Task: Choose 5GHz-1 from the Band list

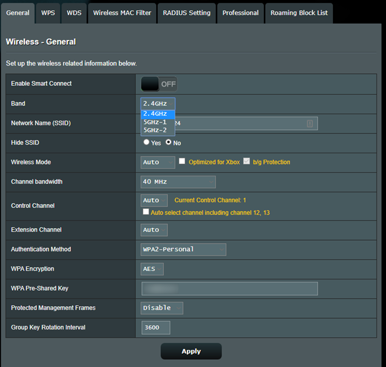Action: [x=155, y=122]
